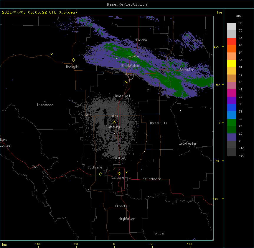Click the Drumheller map label
The height and width of the screenshot is (248, 254).
tap(188, 143)
